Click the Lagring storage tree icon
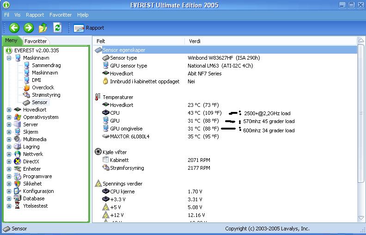 [x=17, y=147]
